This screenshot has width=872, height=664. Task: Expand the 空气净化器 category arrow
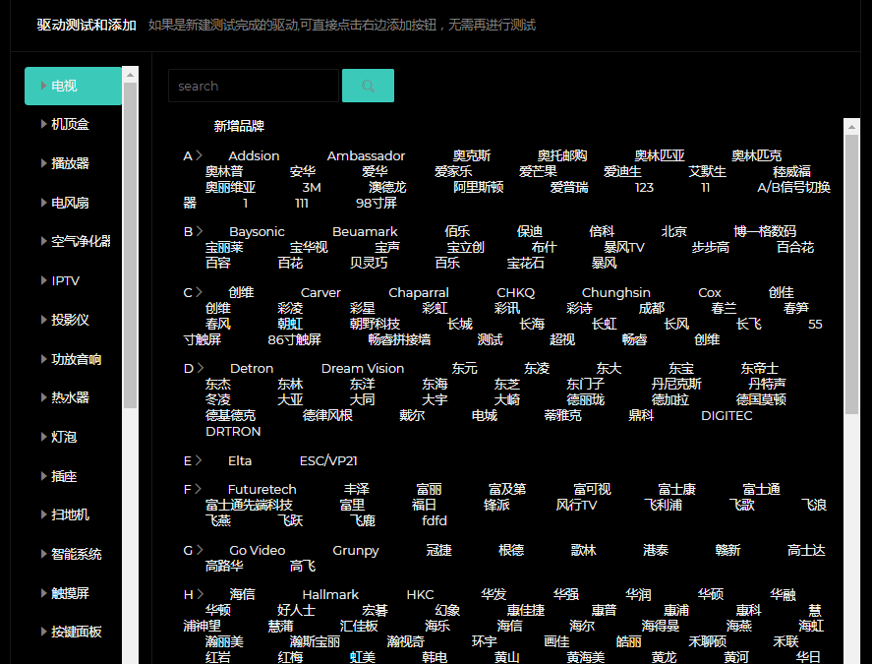click(44, 241)
